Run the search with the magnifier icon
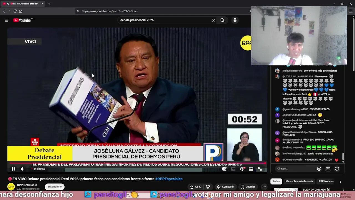Viewport: 355px width, 200px height. coord(222,20)
